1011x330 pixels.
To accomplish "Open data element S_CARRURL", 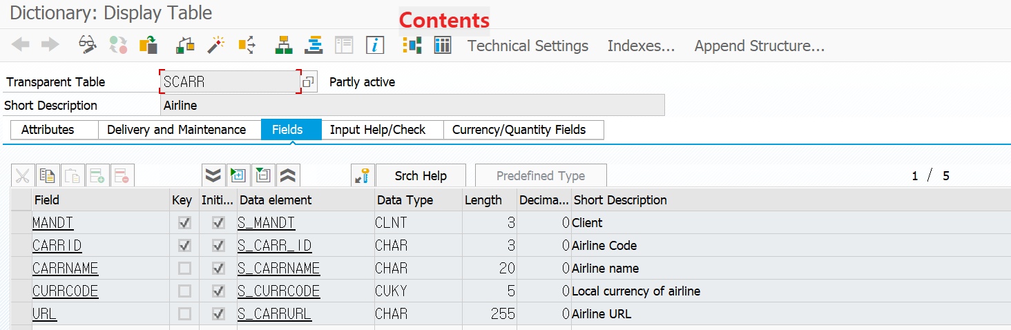I will pyautogui.click(x=274, y=314).
